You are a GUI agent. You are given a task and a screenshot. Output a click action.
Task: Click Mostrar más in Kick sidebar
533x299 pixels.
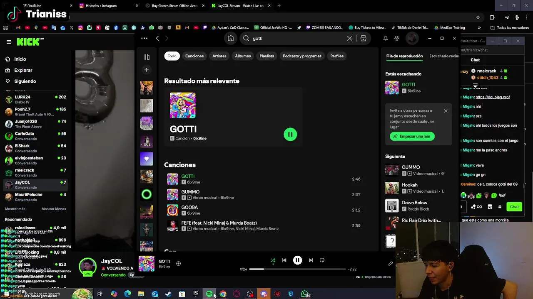point(15,209)
